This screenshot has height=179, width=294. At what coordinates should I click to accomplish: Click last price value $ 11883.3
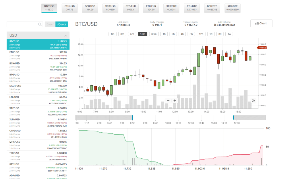(123, 25)
